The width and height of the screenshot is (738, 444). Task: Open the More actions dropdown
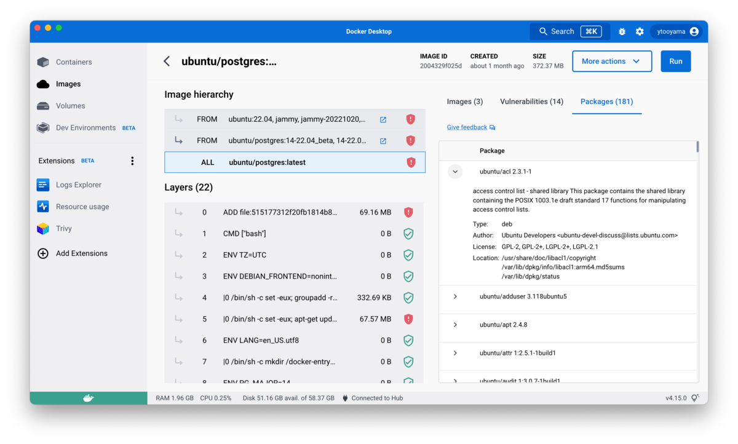612,61
